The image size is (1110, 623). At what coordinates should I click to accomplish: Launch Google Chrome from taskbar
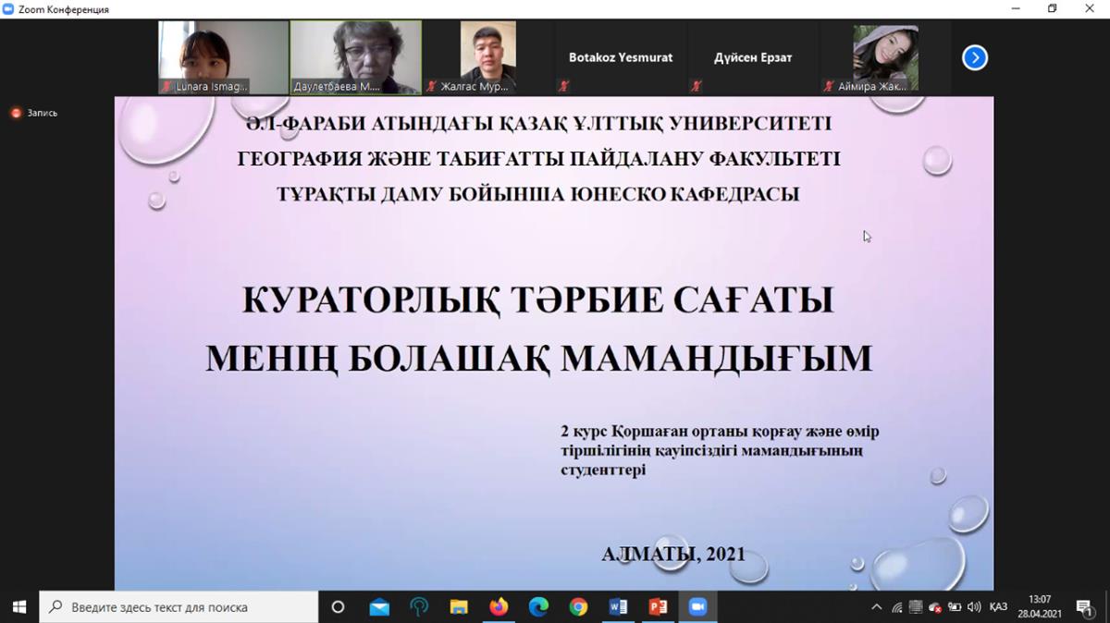(x=578, y=607)
